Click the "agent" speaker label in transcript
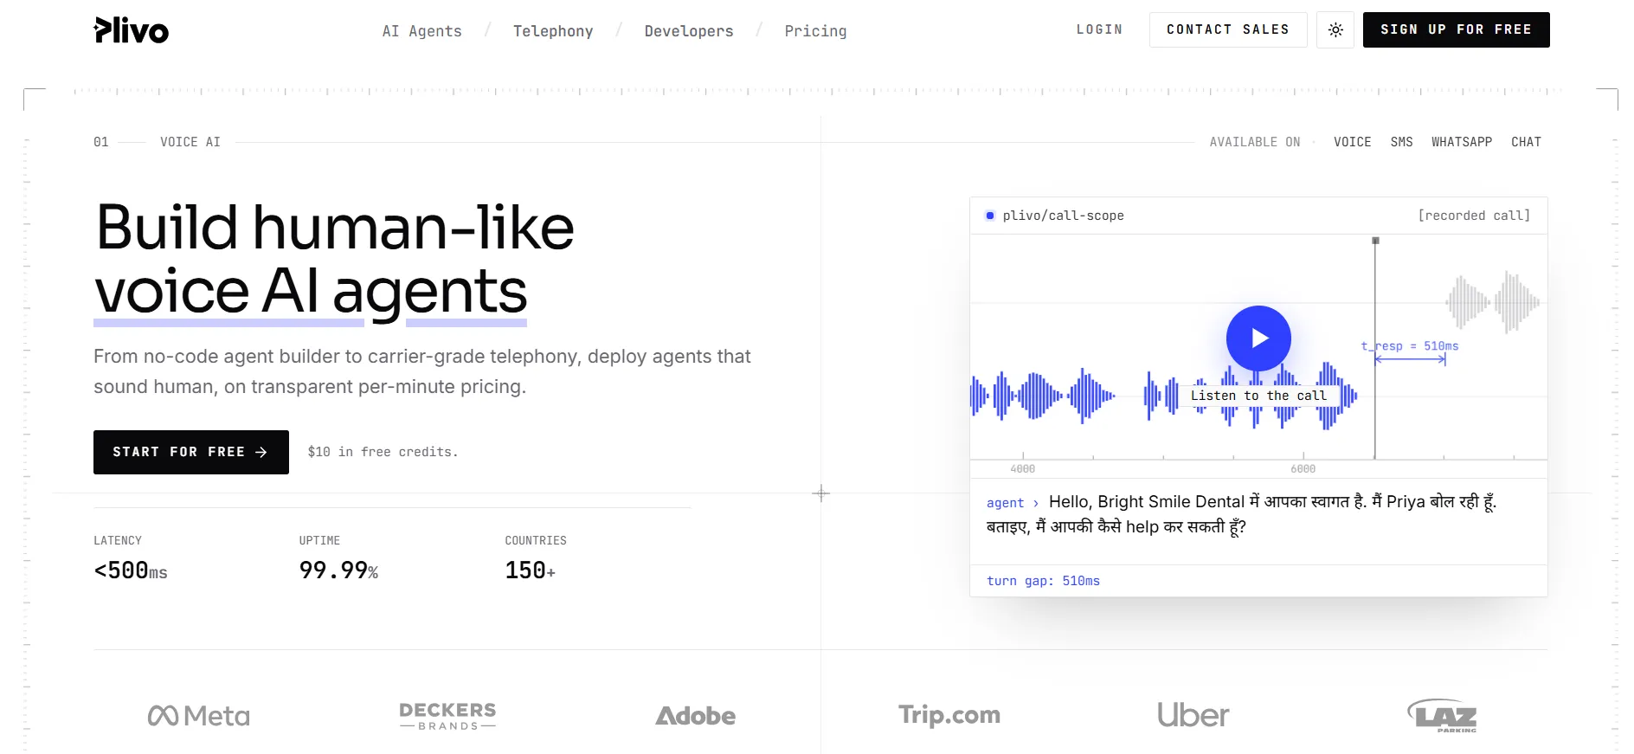The image size is (1634, 754). [1005, 503]
